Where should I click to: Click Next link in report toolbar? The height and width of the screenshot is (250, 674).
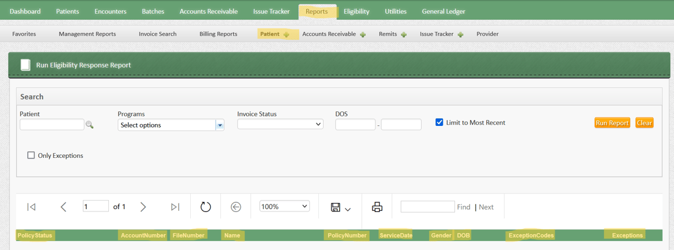click(x=486, y=207)
